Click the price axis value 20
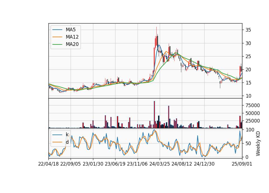 click(x=248, y=70)
